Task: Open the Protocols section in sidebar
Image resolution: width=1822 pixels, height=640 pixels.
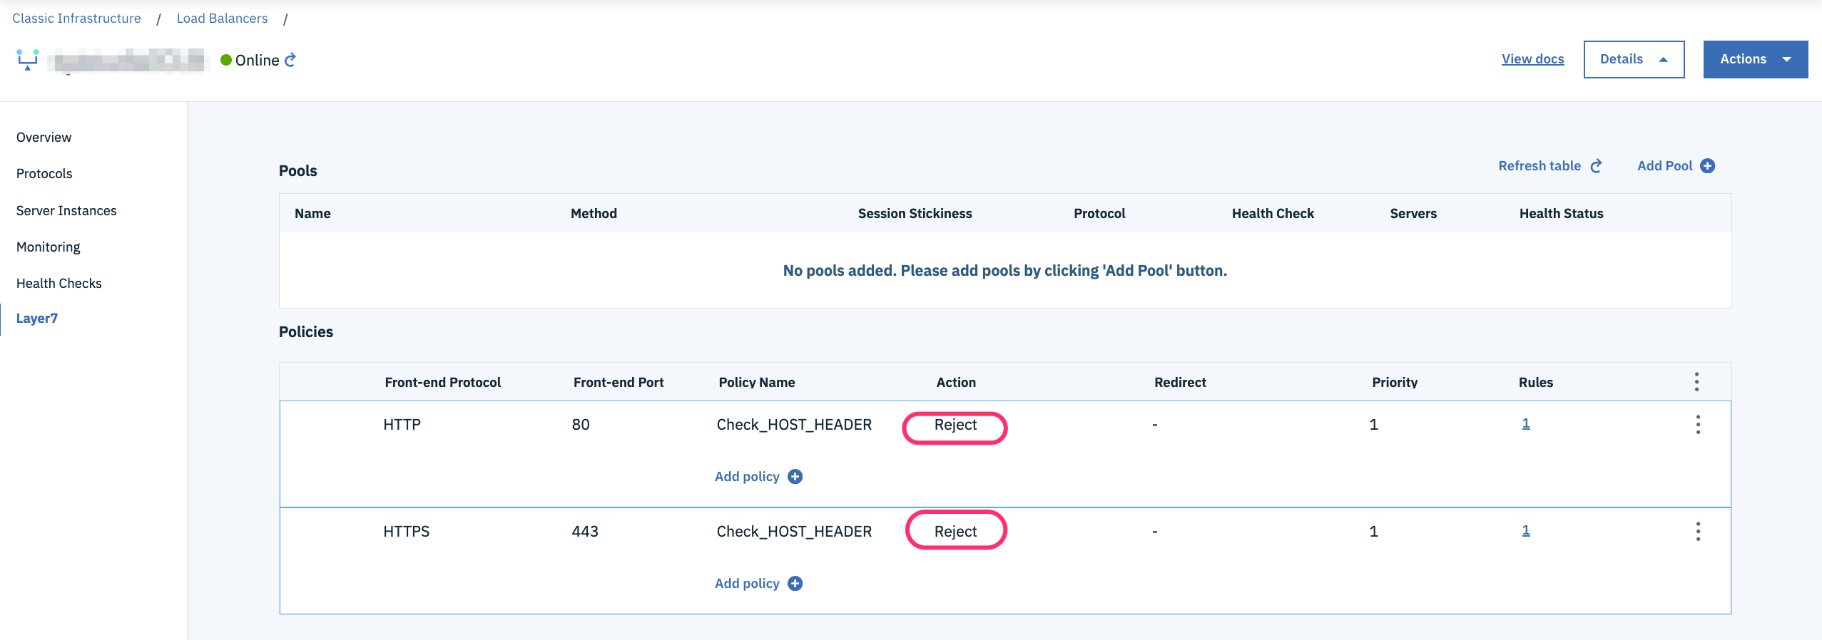Action: coord(44,174)
